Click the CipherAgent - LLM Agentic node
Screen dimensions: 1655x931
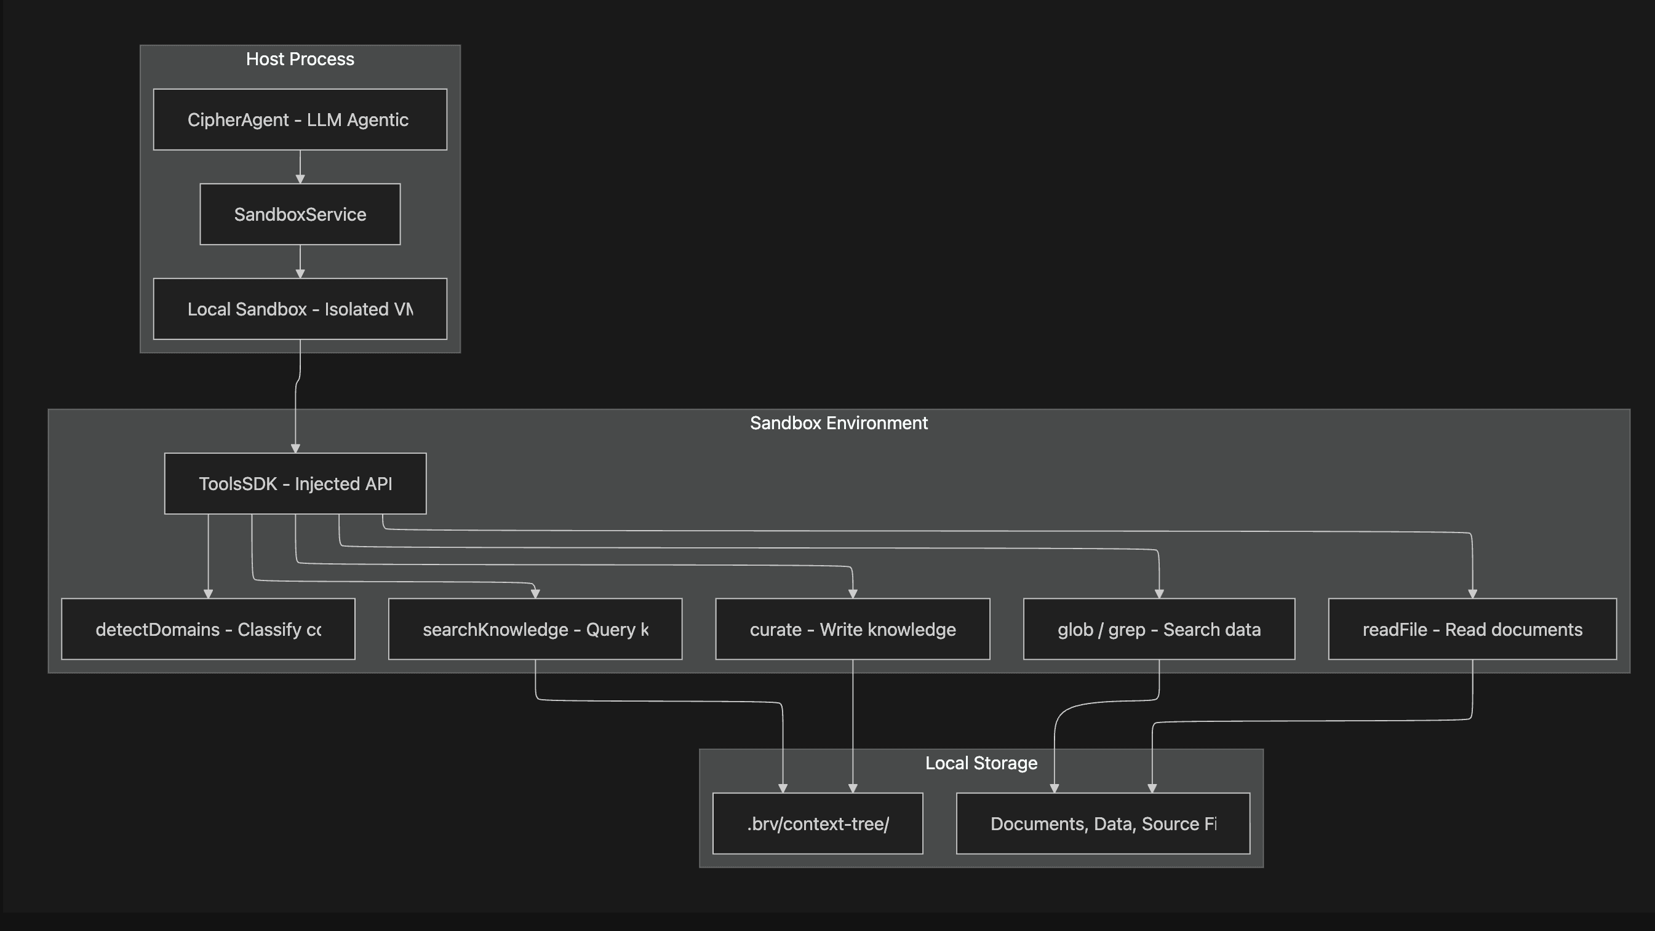[x=300, y=119]
